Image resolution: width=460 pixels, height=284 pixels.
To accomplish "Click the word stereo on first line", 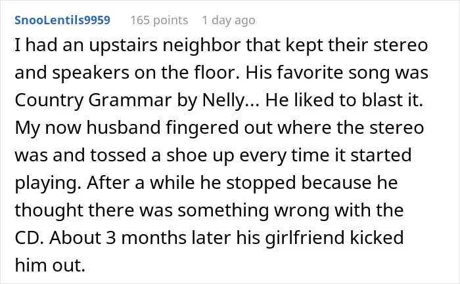I will pyautogui.click(x=400, y=45).
